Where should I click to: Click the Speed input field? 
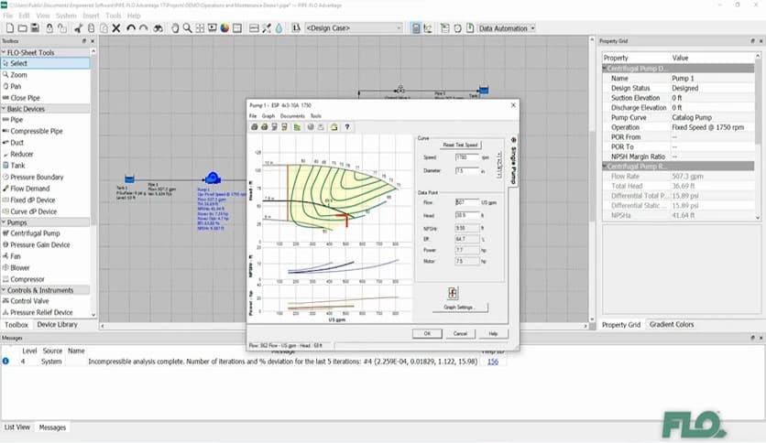click(466, 157)
